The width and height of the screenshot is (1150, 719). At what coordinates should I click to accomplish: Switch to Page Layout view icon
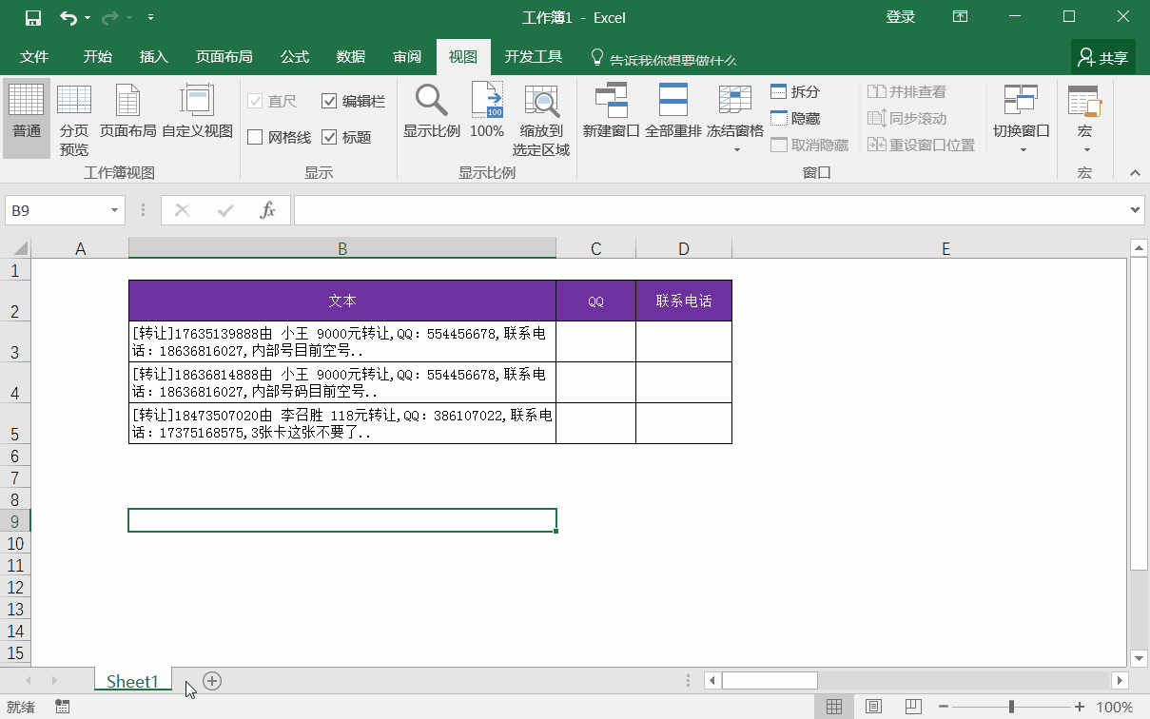(x=127, y=101)
